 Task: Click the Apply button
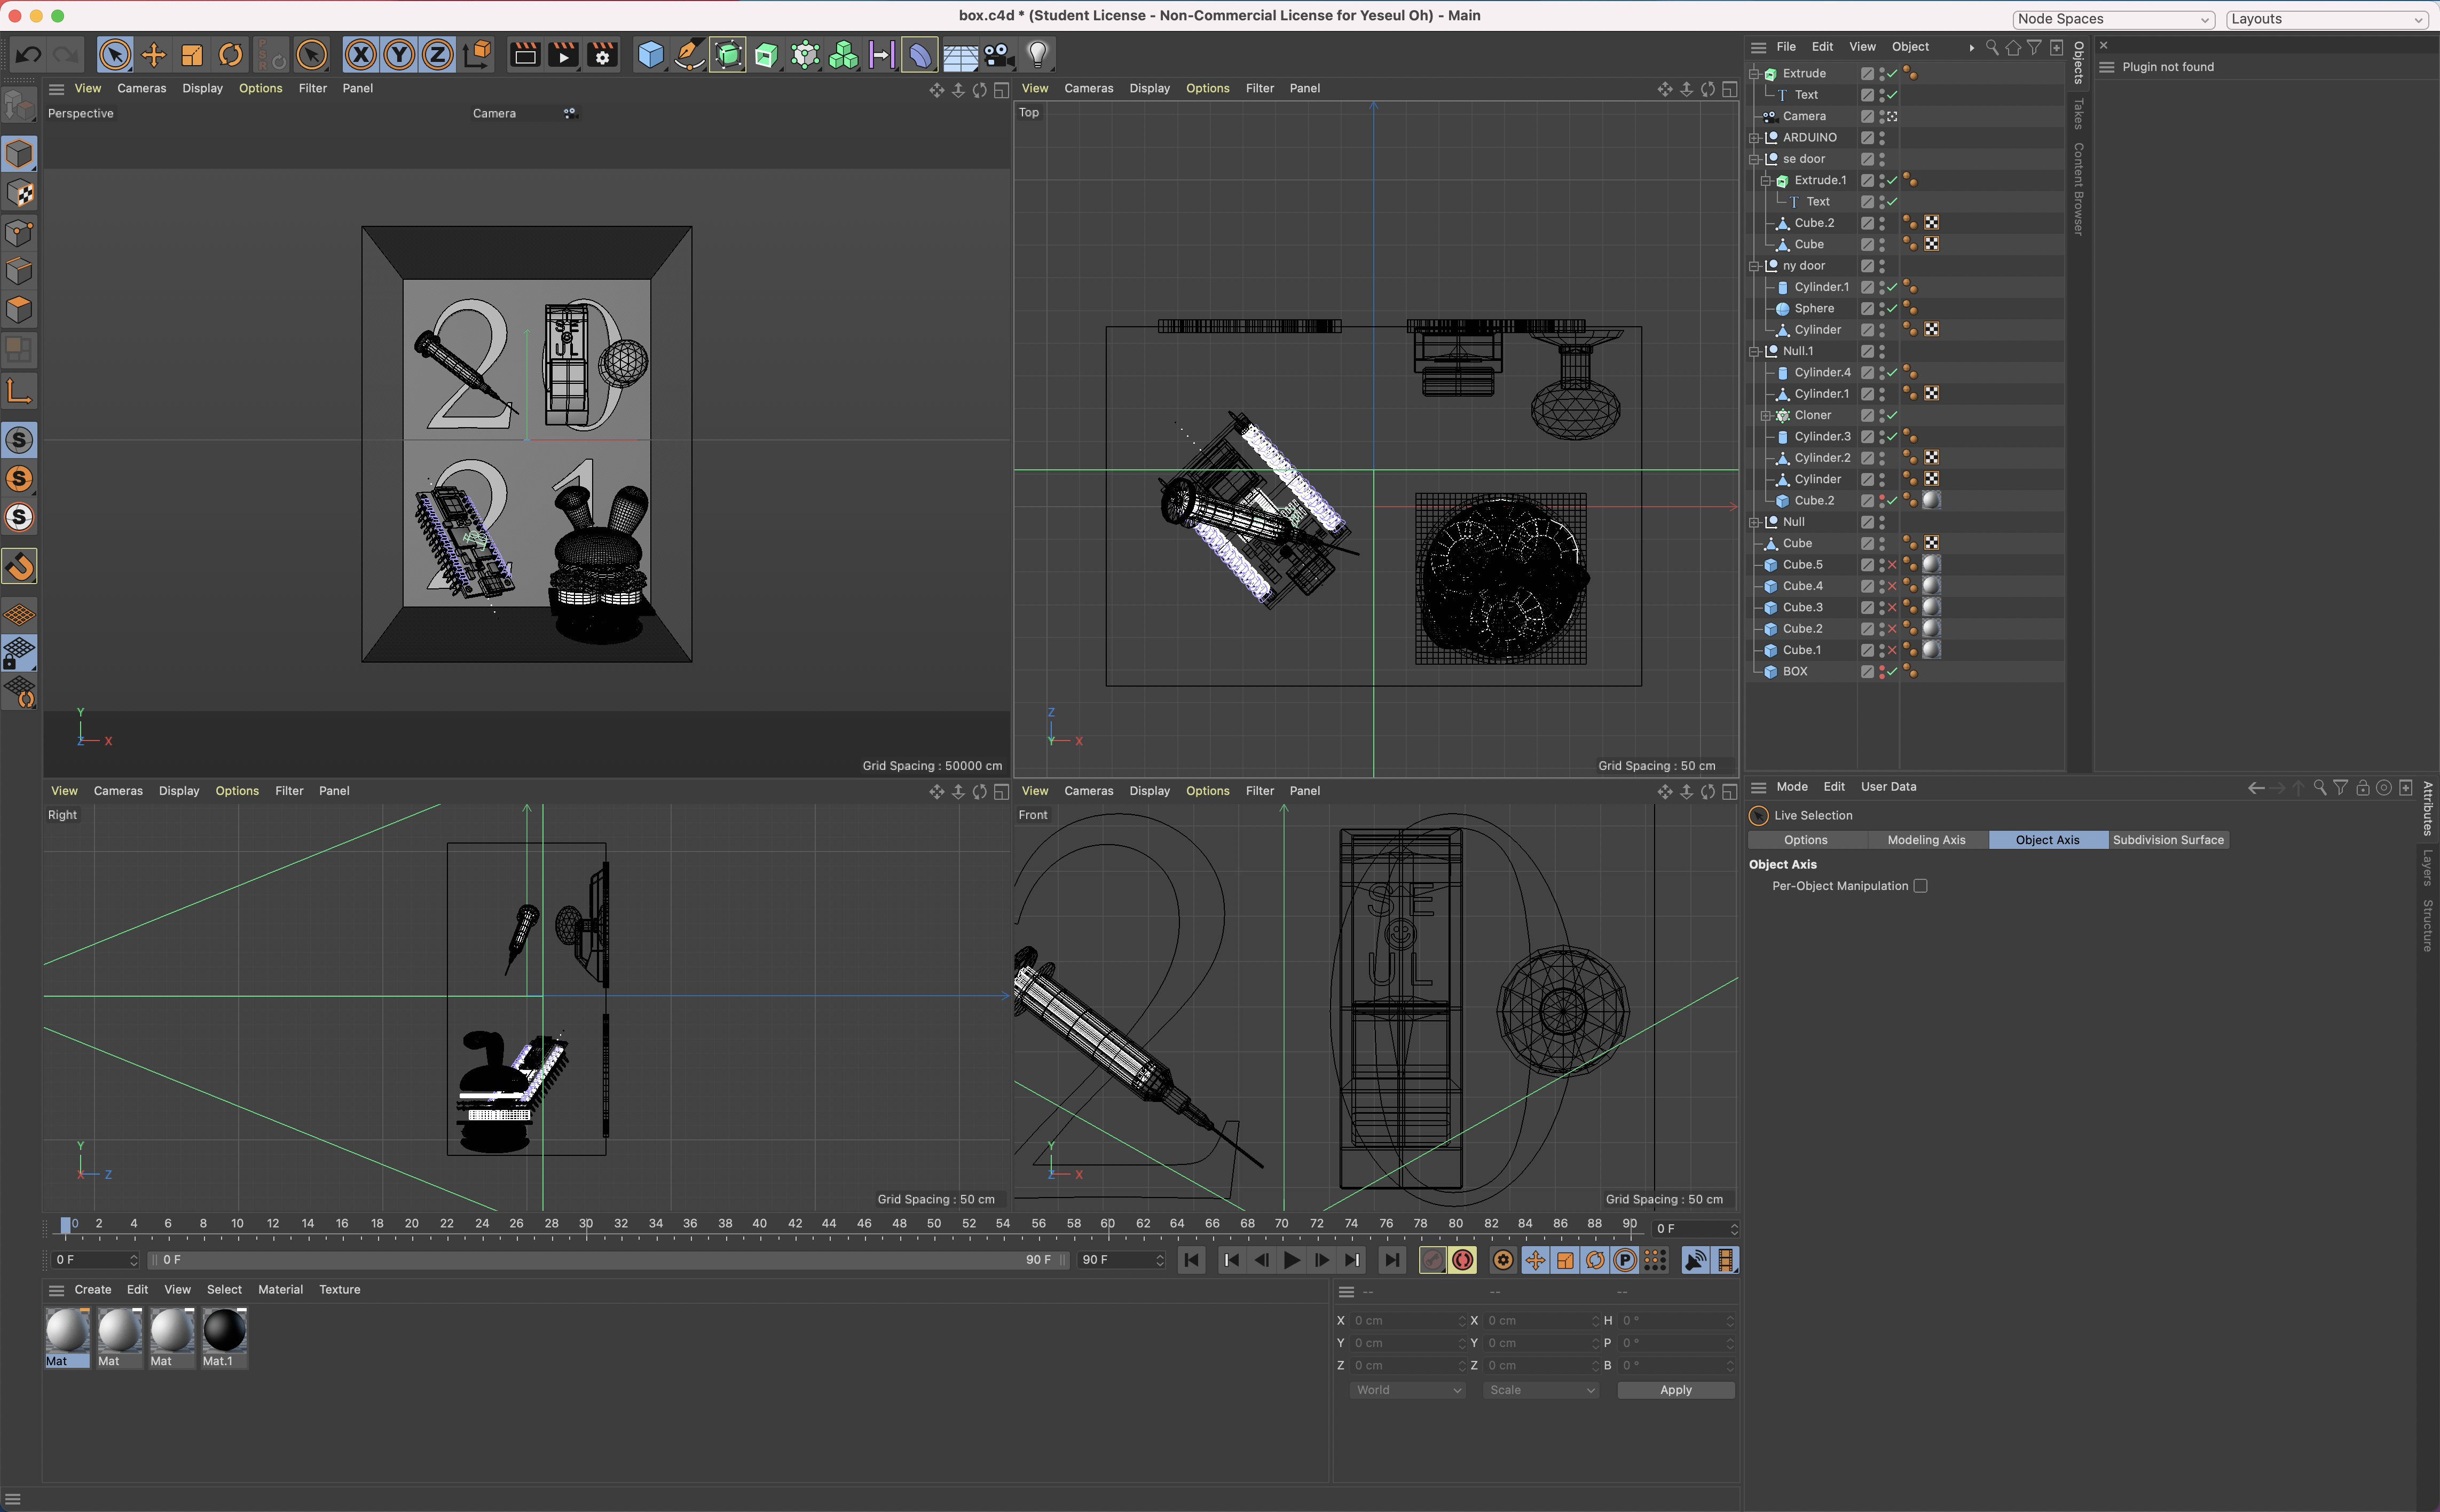click(x=1675, y=1390)
